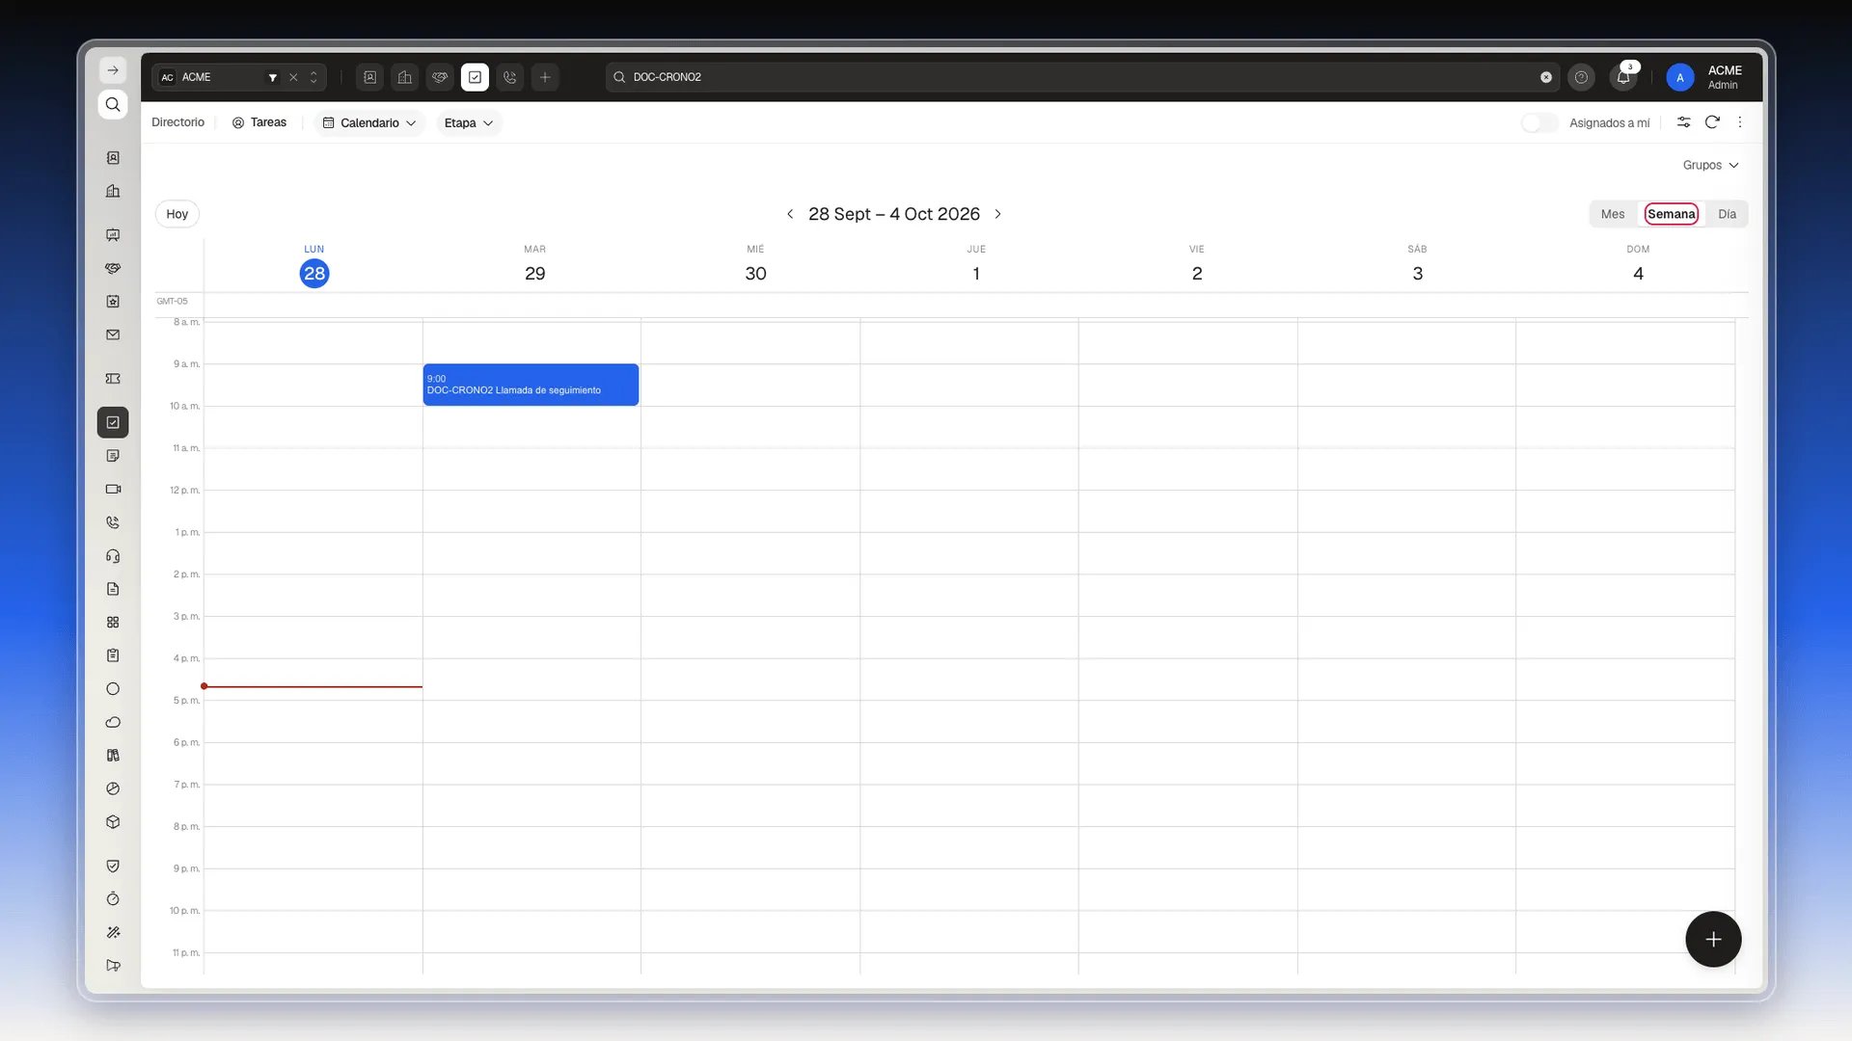The image size is (1852, 1041).
Task: Expand the ACME workspace selector arrows
Action: pyautogui.click(x=313, y=77)
